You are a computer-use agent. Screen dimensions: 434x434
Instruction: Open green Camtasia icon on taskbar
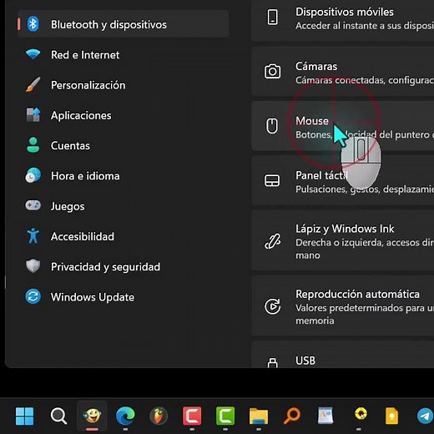(225, 416)
